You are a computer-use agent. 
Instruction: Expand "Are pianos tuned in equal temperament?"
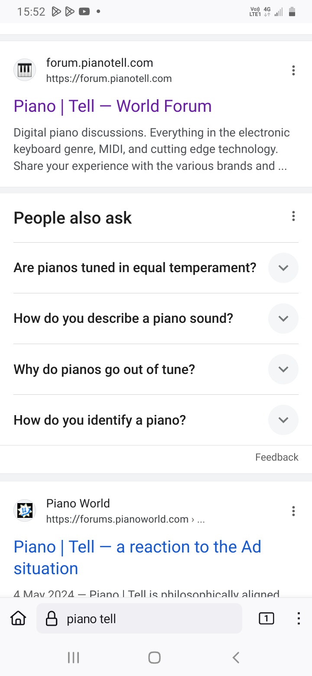point(283,268)
